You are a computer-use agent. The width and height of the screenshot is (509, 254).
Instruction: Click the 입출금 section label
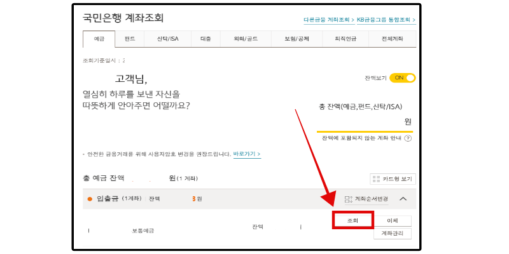coord(108,199)
